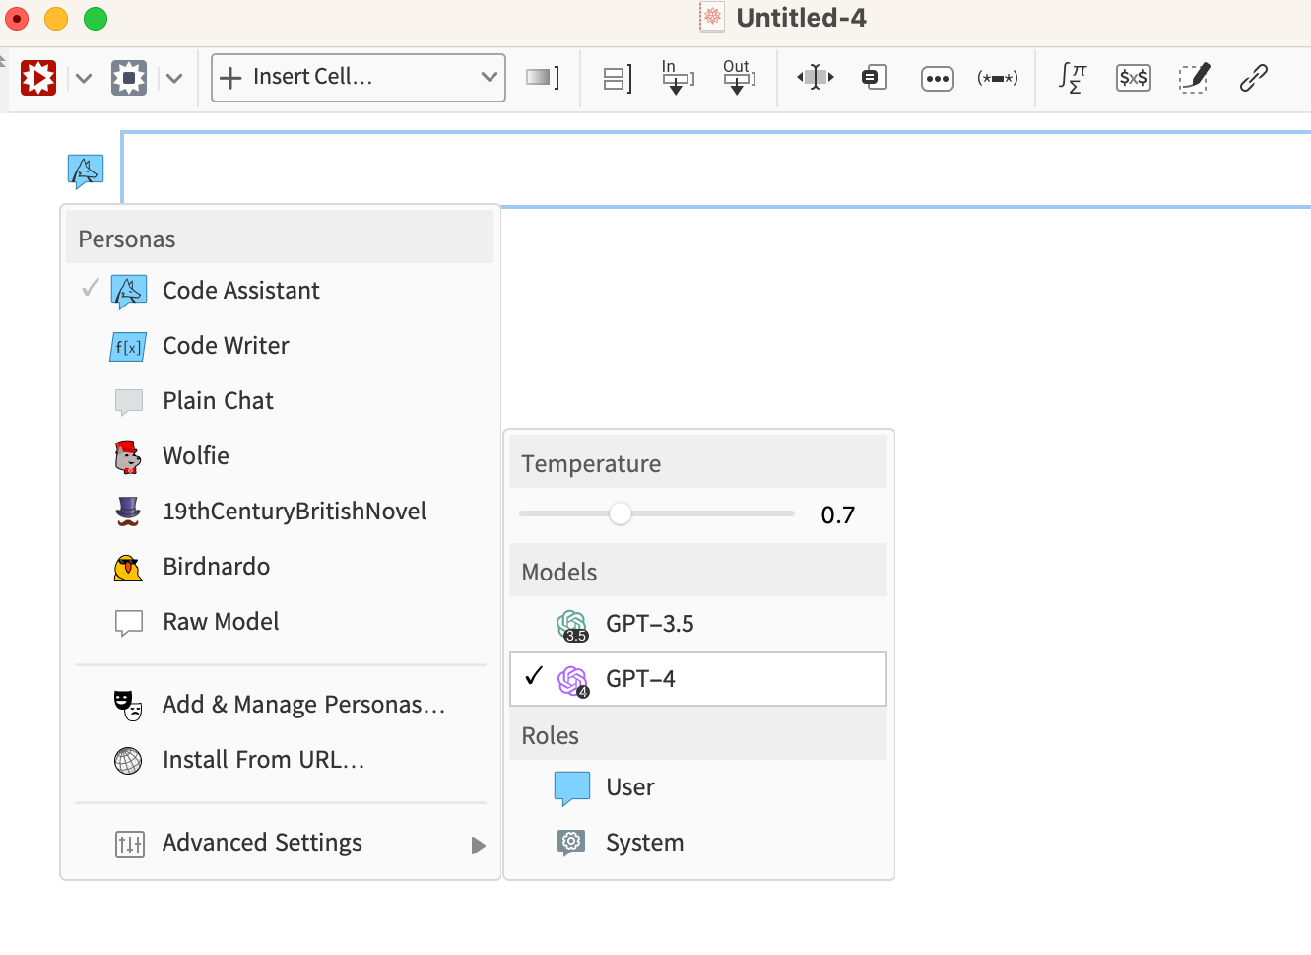The width and height of the screenshot is (1311, 955).
Task: Click the globe Install From URL icon
Action: point(128,761)
